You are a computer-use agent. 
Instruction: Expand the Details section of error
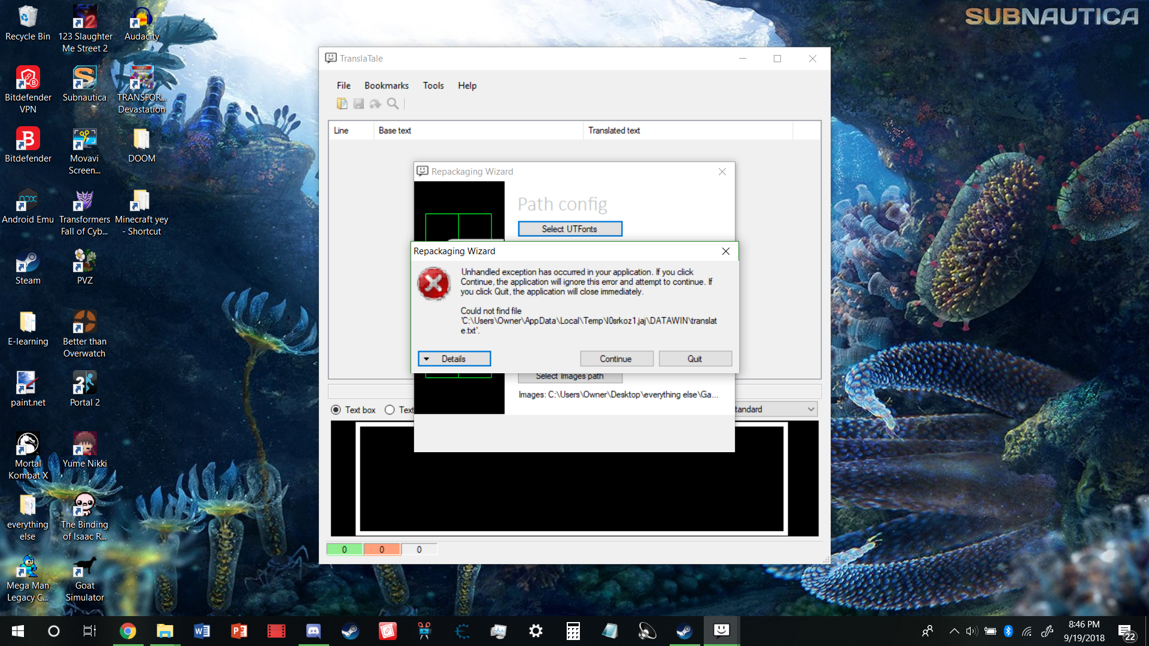(x=454, y=359)
